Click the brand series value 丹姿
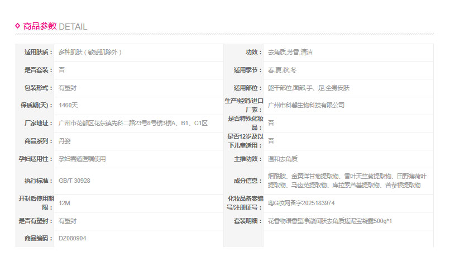 click(x=65, y=141)
